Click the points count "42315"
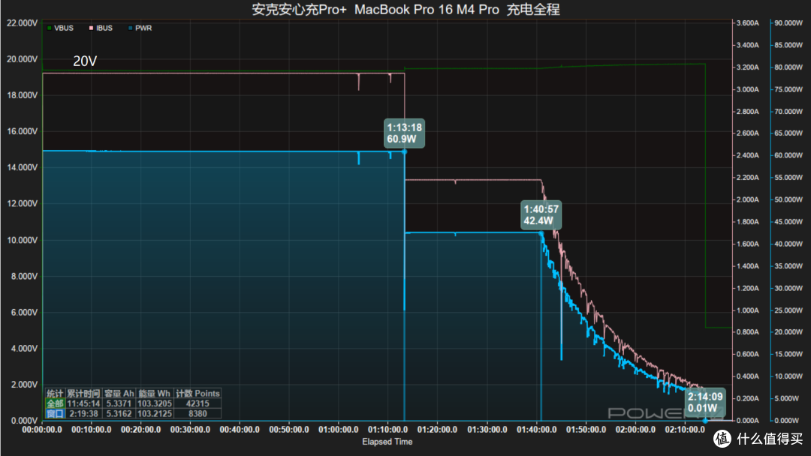811x456 pixels. [197, 403]
